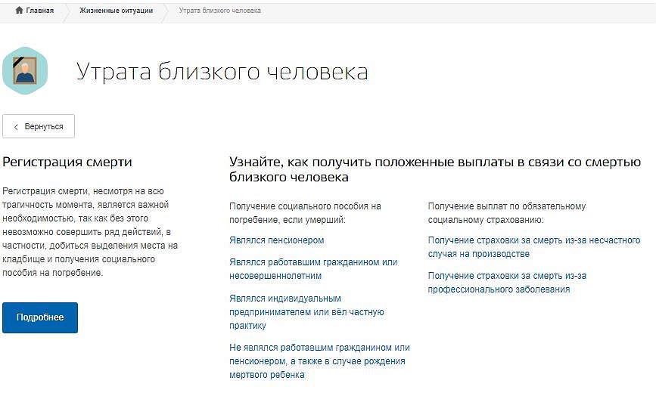Viewport: 656px width, 393px height.
Task: Open the Являлся пенсионером link
Action: click(276, 240)
